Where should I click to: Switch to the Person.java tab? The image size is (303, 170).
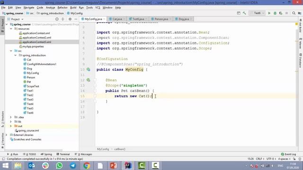[161, 19]
